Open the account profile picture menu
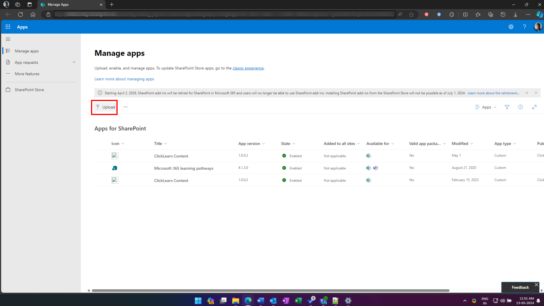Screen dimensions: 544x306 pos(538,27)
